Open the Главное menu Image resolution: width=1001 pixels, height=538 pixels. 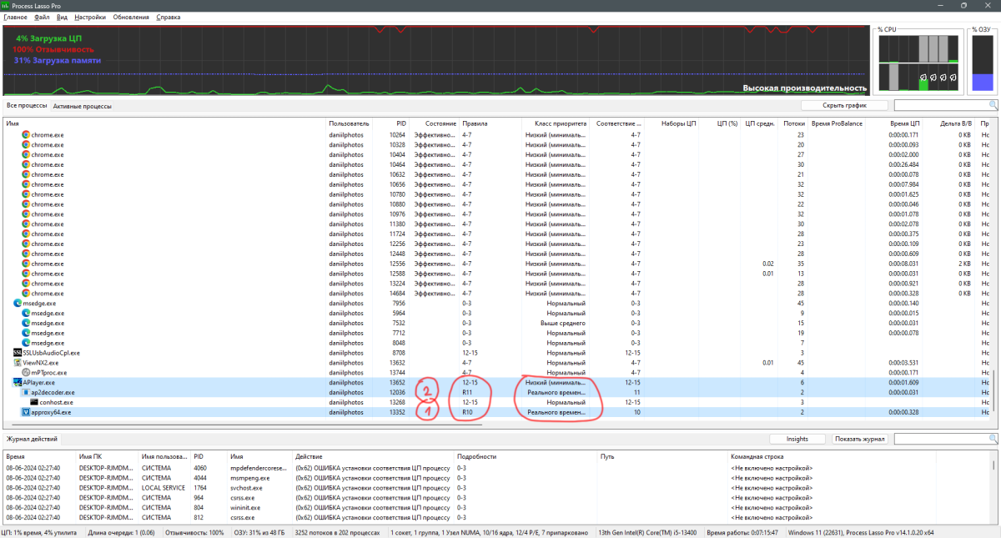click(x=15, y=17)
